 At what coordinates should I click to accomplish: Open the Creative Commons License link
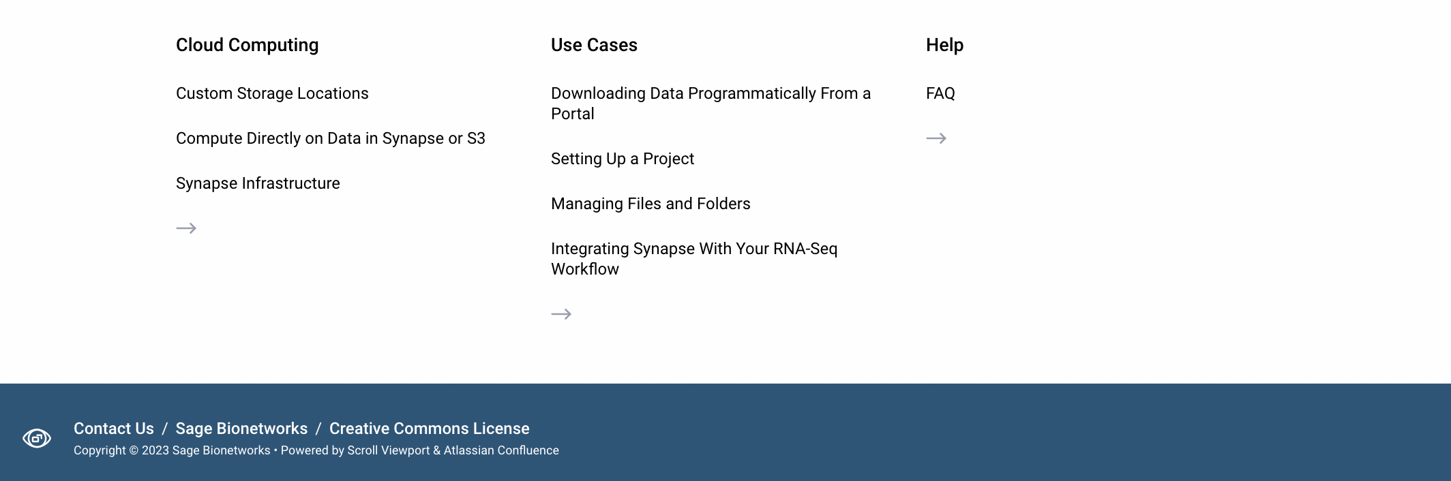(x=430, y=429)
